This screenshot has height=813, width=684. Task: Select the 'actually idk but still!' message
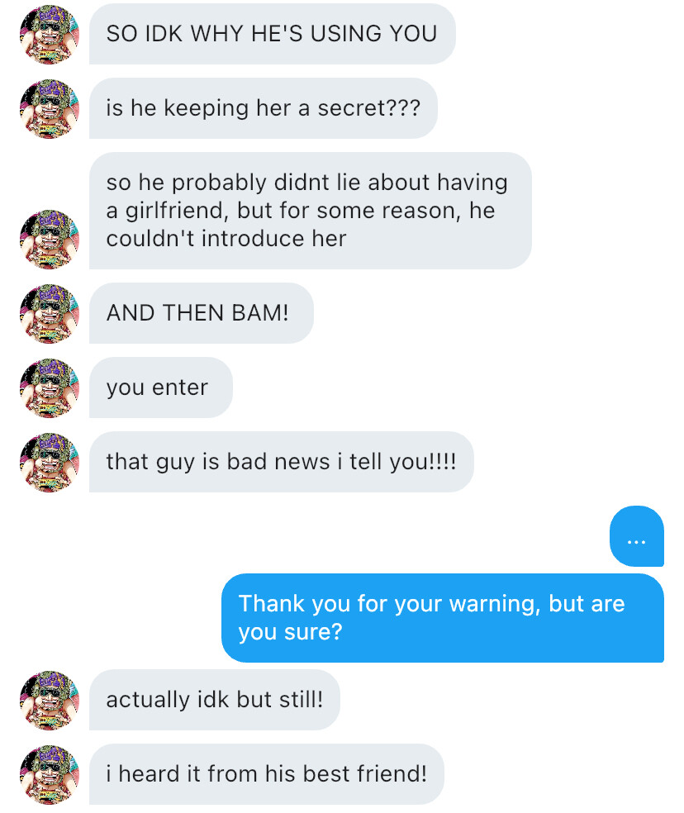(214, 700)
